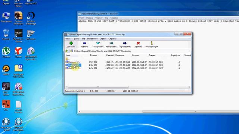Viewport: 239px width, 134px height.
Task: Select the Новый text document desktop icon
Action: [x=18, y=107]
